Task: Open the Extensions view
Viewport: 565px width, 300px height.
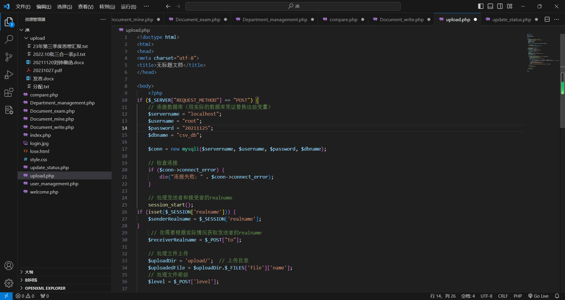Action: 9,93
